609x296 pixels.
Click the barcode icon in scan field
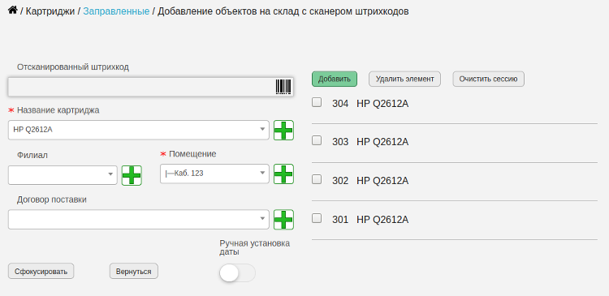283,87
